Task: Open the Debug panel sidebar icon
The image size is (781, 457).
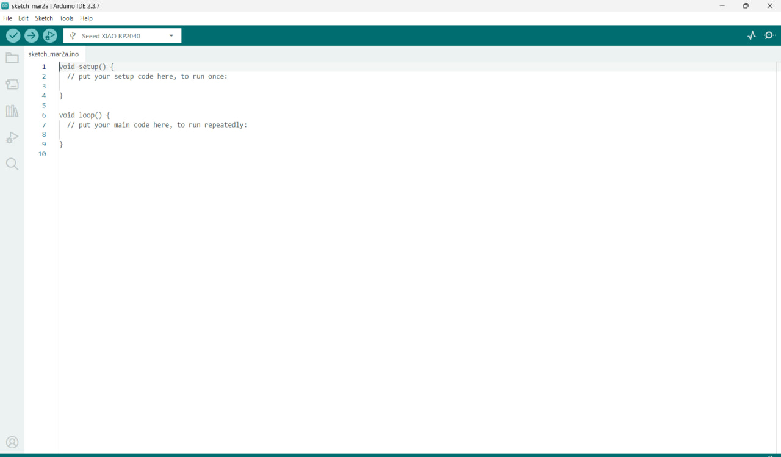Action: point(12,137)
